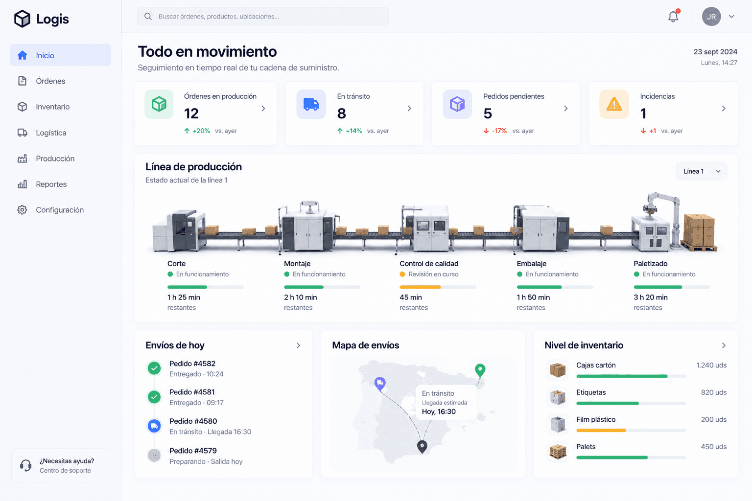The image size is (752, 501).
Task: Click the green check icon for Pedido #4581
Action: (154, 397)
